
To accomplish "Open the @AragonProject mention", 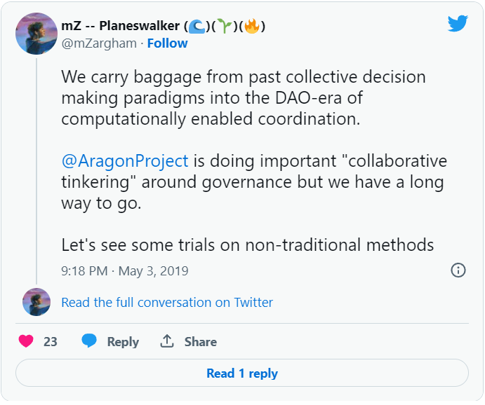I will (x=125, y=160).
